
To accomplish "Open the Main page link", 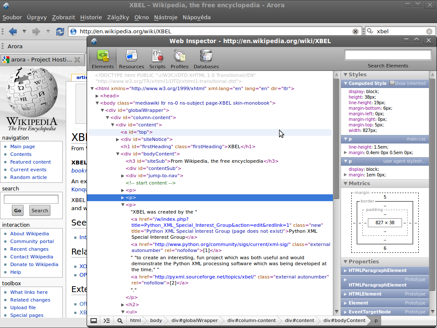I will [23, 147].
